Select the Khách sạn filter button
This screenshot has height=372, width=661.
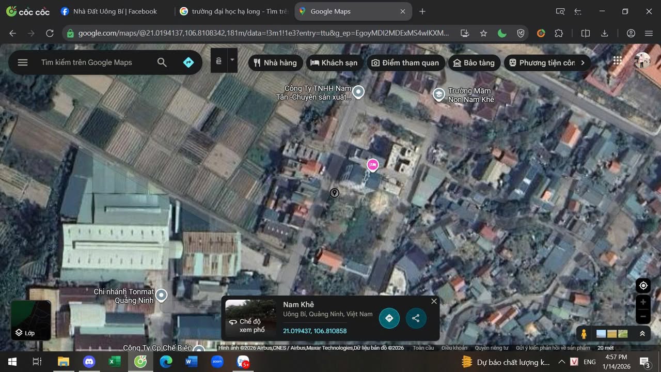[334, 63]
